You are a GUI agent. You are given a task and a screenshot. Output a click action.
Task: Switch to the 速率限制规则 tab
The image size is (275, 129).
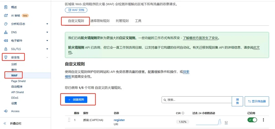pyautogui.click(x=100, y=21)
